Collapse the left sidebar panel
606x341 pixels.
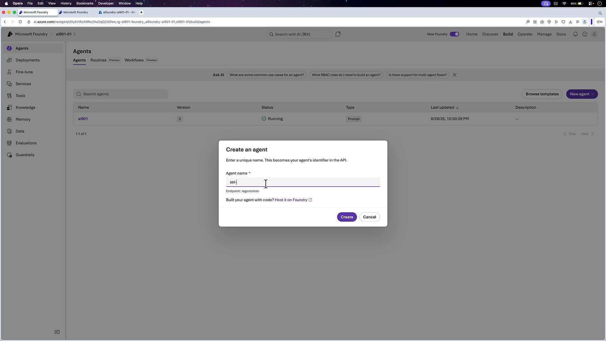pos(57,332)
